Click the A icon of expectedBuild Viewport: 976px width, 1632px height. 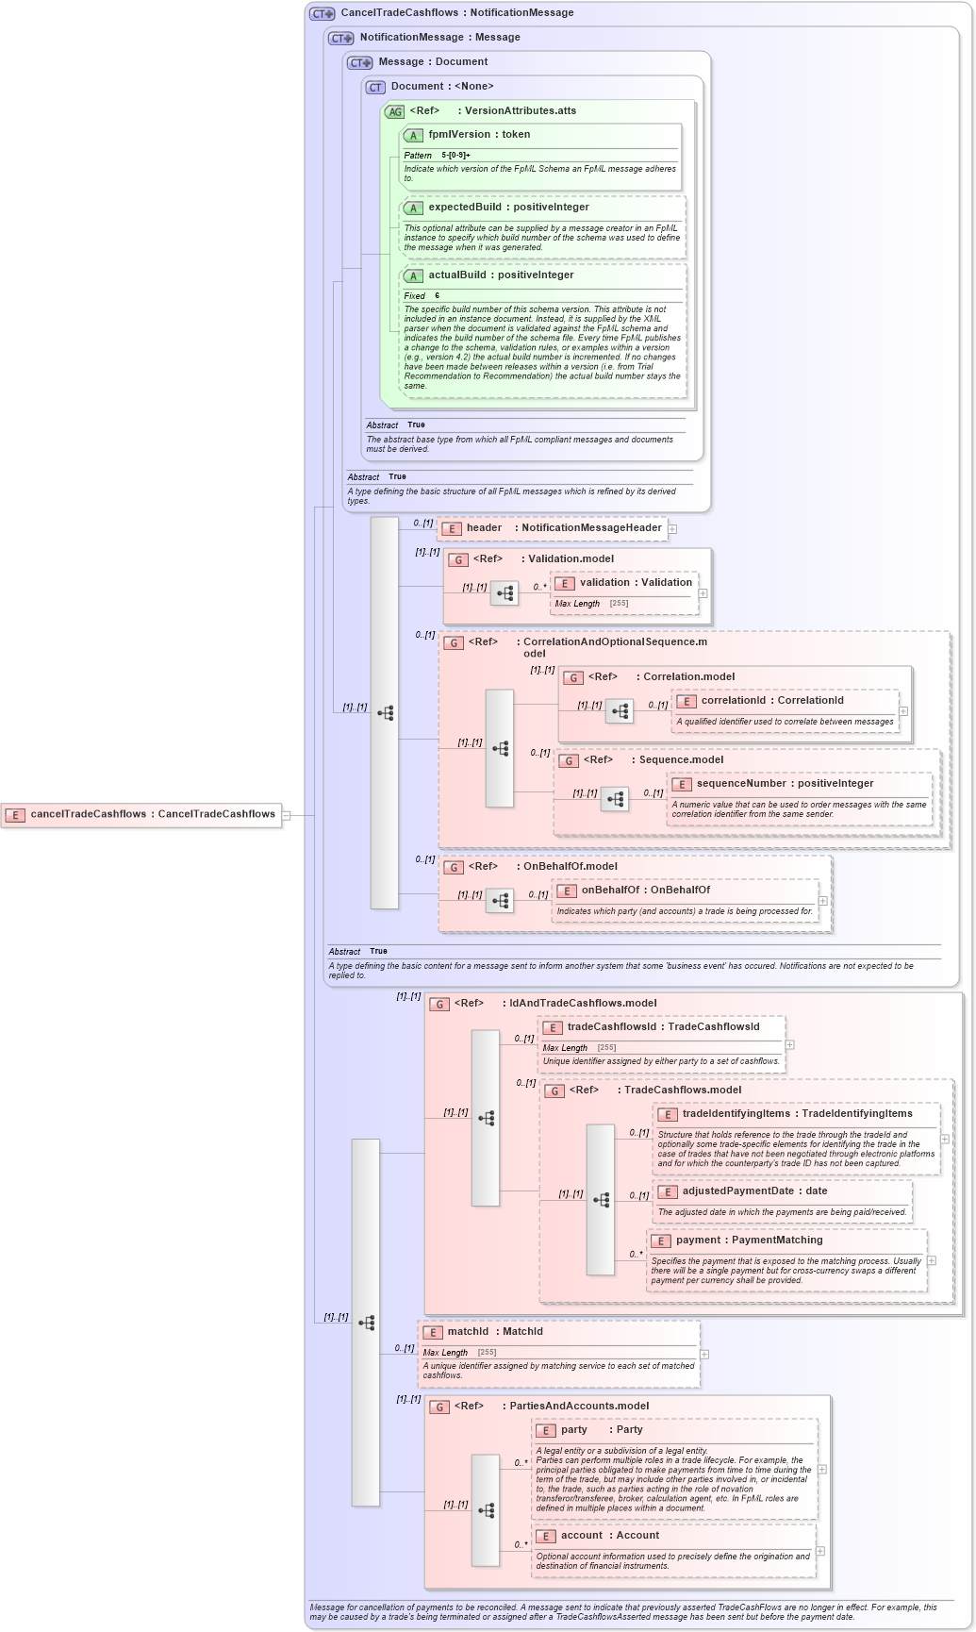(x=413, y=208)
